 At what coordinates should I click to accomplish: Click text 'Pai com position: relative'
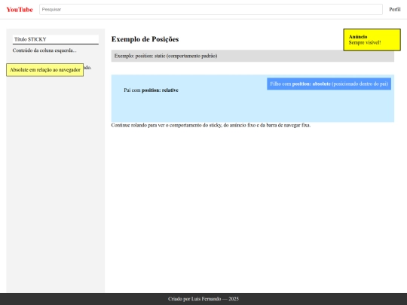tap(151, 90)
